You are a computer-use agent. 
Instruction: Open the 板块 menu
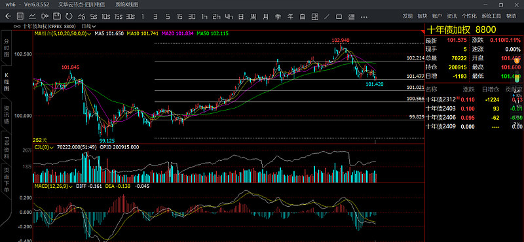tap(422, 16)
